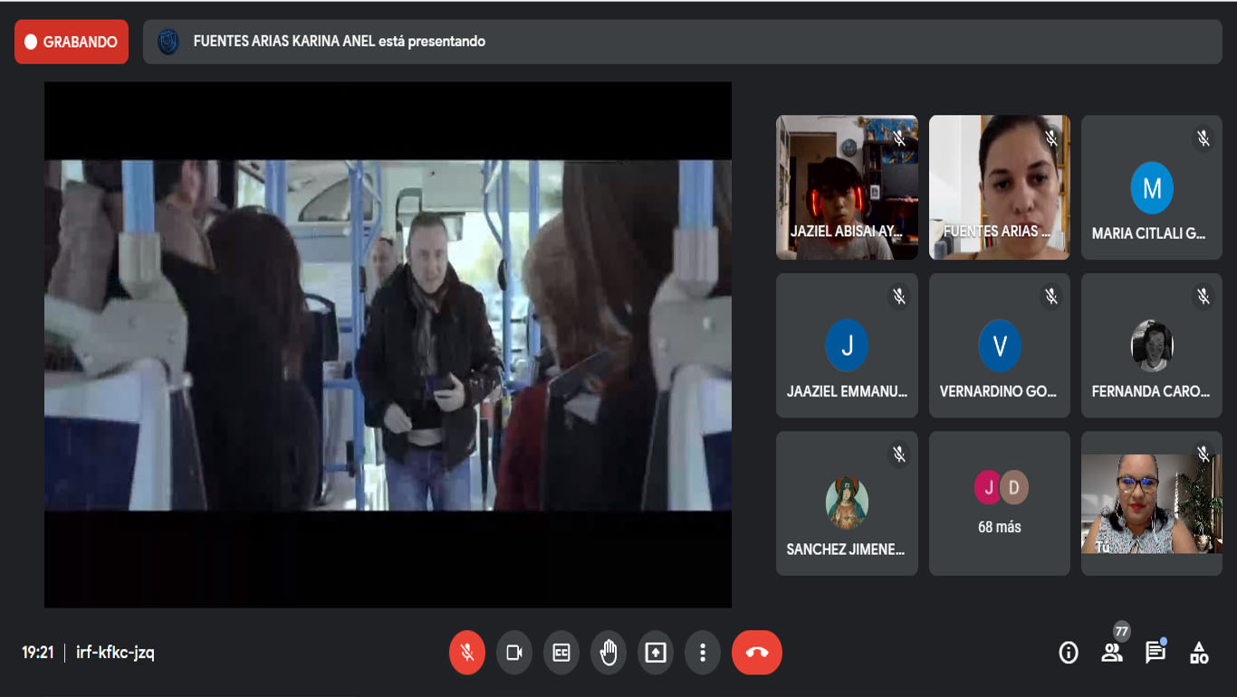The height and width of the screenshot is (697, 1237).
Task: Leave the call with red hang-up button
Action: (x=757, y=653)
